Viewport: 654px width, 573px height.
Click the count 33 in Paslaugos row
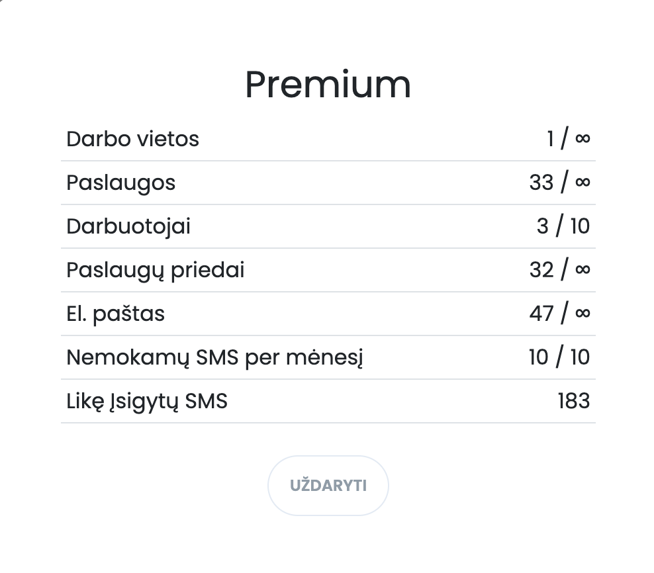[541, 183]
